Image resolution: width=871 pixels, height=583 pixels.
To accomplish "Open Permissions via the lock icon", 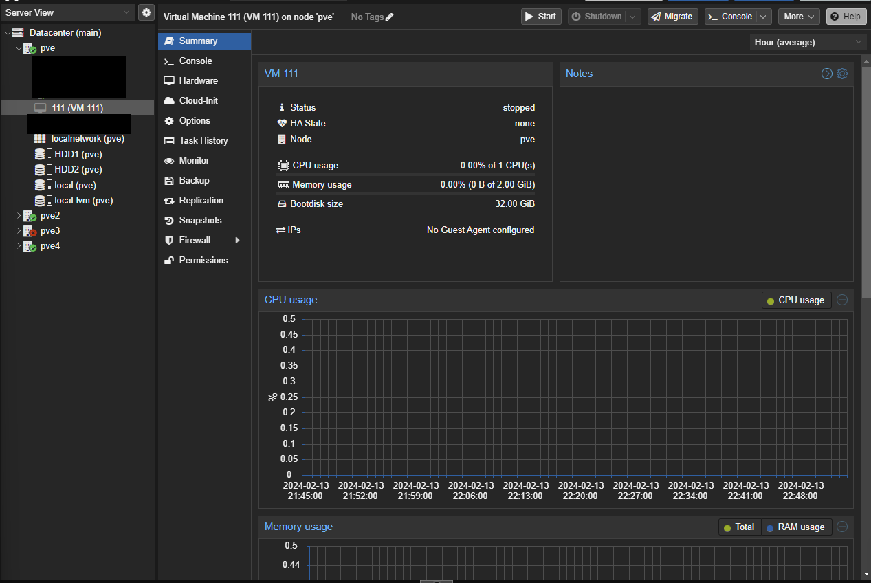I will pos(169,260).
